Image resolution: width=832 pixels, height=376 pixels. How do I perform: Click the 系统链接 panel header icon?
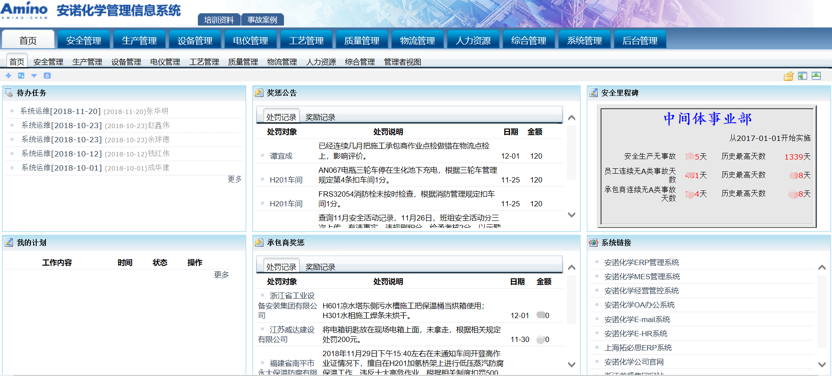(x=594, y=243)
